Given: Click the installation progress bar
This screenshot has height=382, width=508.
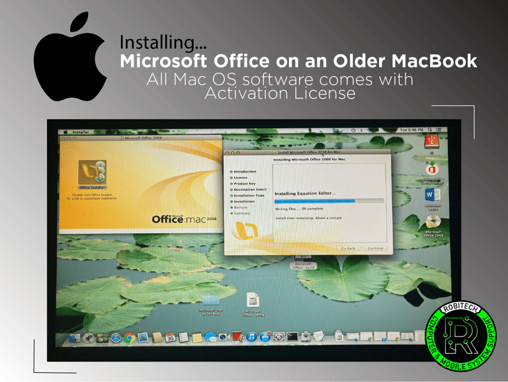Looking at the screenshot, I should 329,201.
